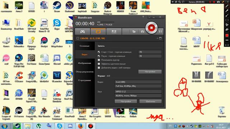Select the Pencil tool in drawing toolbar

227,6
